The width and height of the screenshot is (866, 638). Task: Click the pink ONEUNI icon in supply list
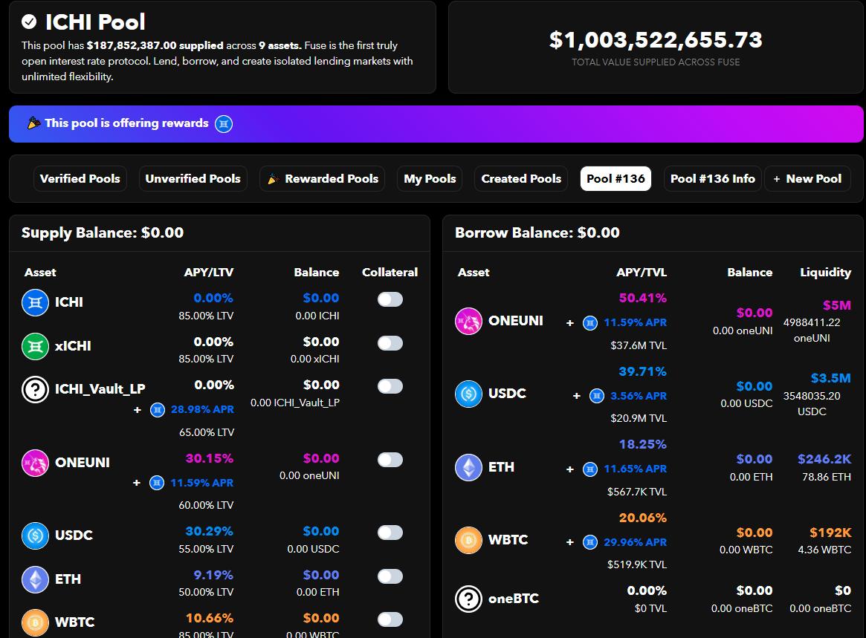click(x=35, y=463)
